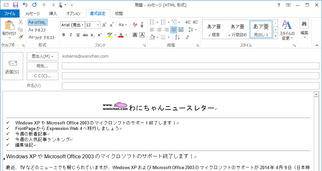Switch to plain text (テキスト) format
This screenshot has height=171, width=322.
[x=37, y=30]
